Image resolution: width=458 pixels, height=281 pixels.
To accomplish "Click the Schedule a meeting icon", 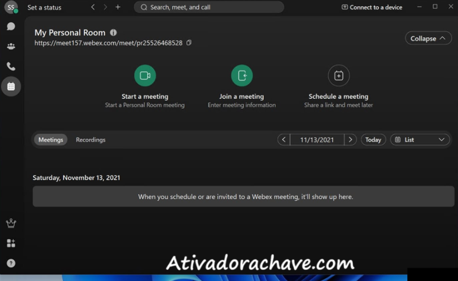I will coord(339,75).
